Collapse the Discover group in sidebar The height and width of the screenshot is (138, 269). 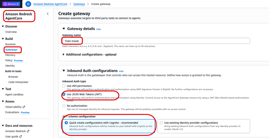tap(3, 27)
